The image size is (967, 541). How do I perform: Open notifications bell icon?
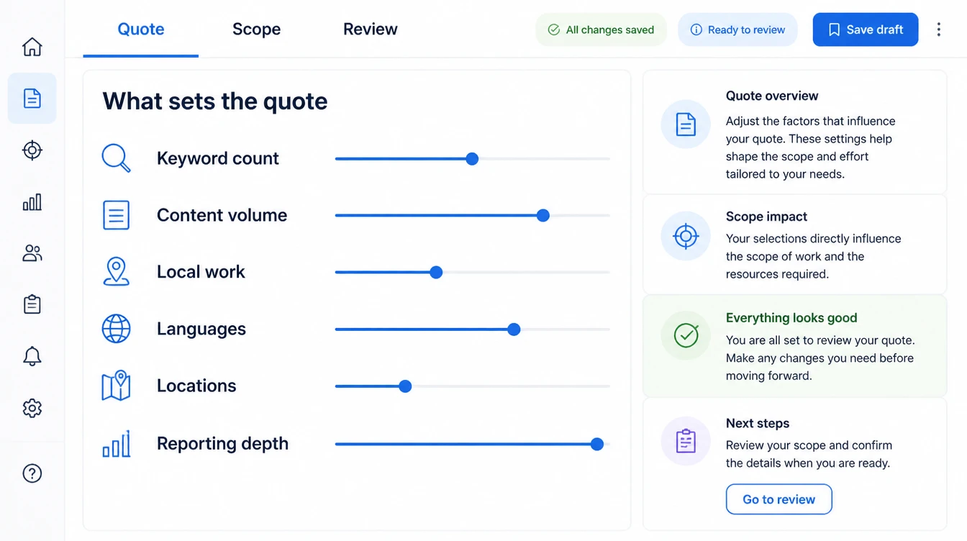32,356
